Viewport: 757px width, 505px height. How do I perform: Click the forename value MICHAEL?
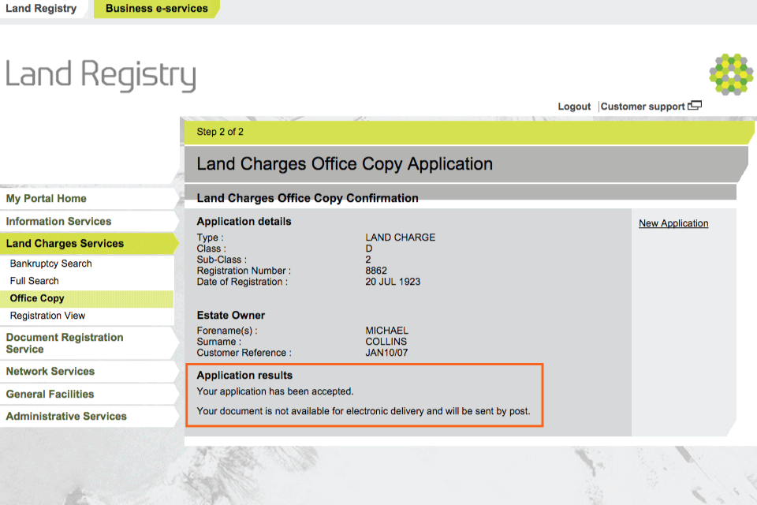click(x=386, y=331)
